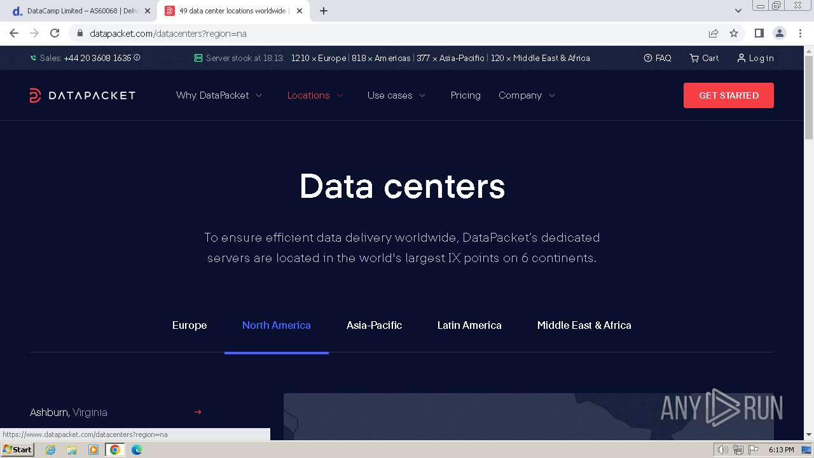Select the Europe region tab
The image size is (814, 458).
(x=190, y=325)
